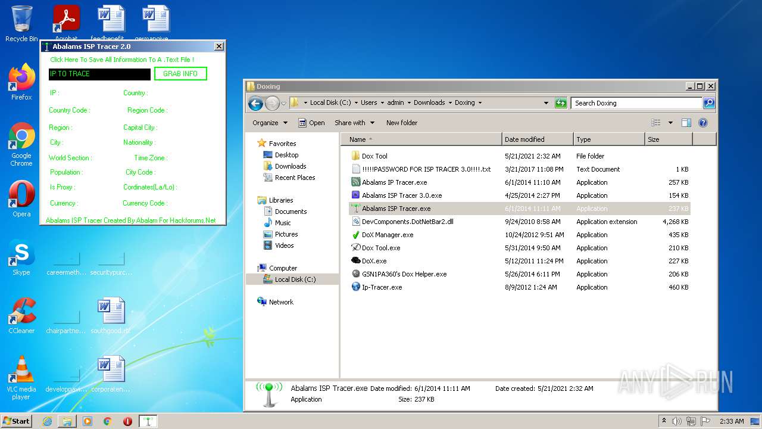Select the Skype desktop icon
The height and width of the screenshot is (429, 762).
point(21,257)
